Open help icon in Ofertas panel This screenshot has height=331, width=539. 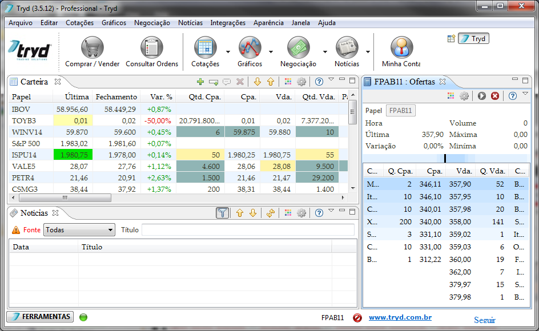pos(513,96)
